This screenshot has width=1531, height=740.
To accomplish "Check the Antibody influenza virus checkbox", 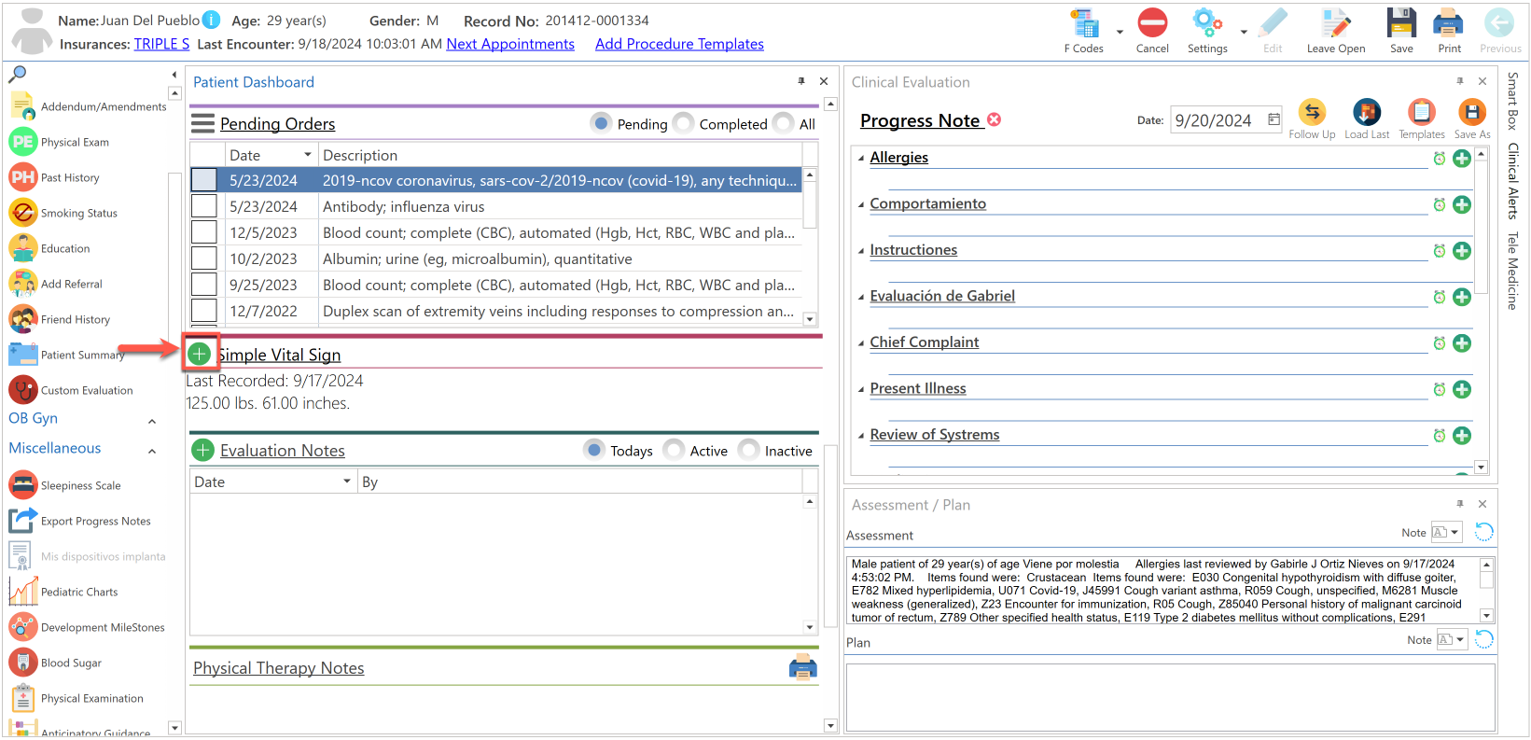I will click(x=203, y=205).
